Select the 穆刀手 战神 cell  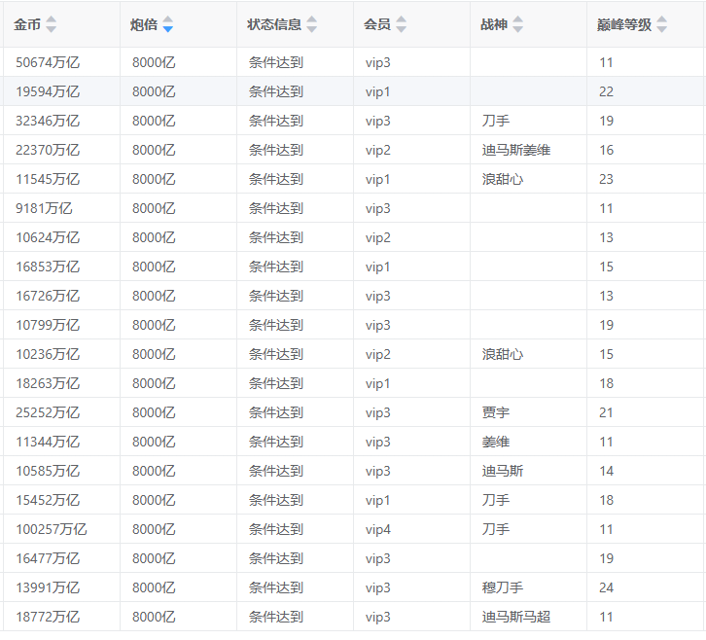503,587
